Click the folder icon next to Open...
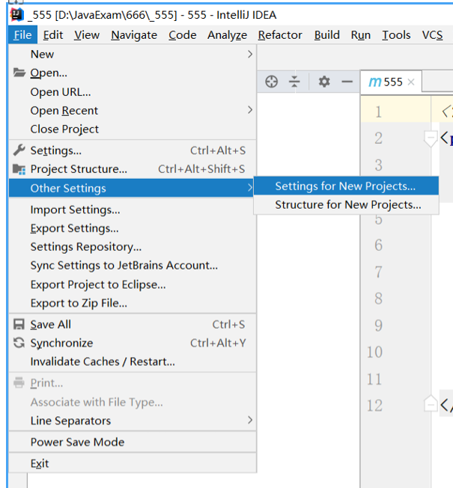This screenshot has width=453, height=488. (19, 73)
